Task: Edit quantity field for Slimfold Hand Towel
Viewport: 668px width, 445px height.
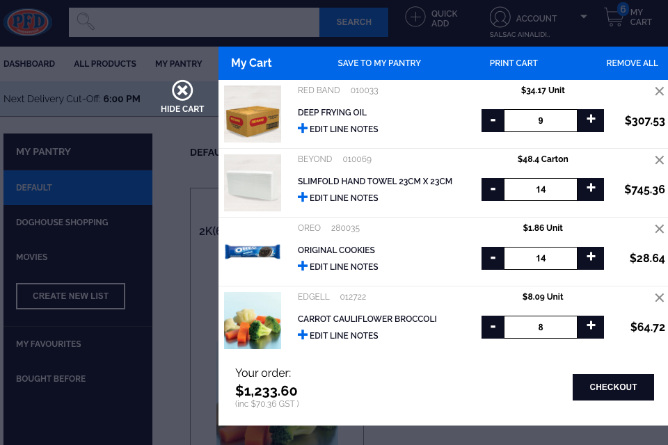Action: click(541, 190)
